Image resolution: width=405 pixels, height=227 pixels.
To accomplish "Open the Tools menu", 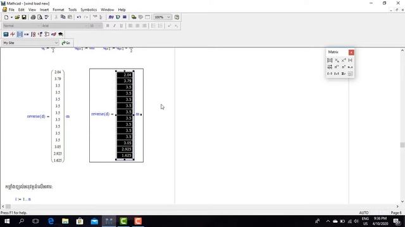I will tap(72, 10).
